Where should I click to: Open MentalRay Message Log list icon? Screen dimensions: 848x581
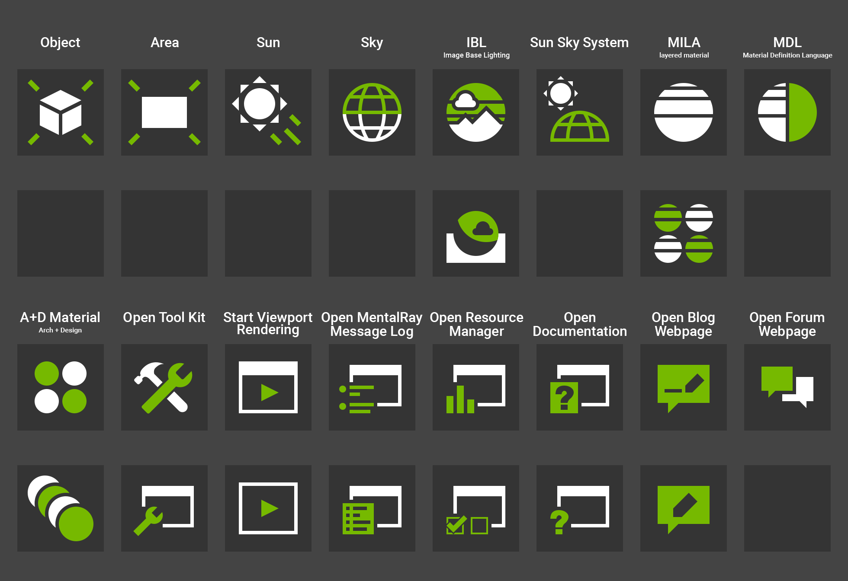372,387
